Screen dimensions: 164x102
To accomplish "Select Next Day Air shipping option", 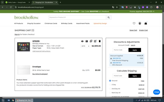I will pos(110,93).
